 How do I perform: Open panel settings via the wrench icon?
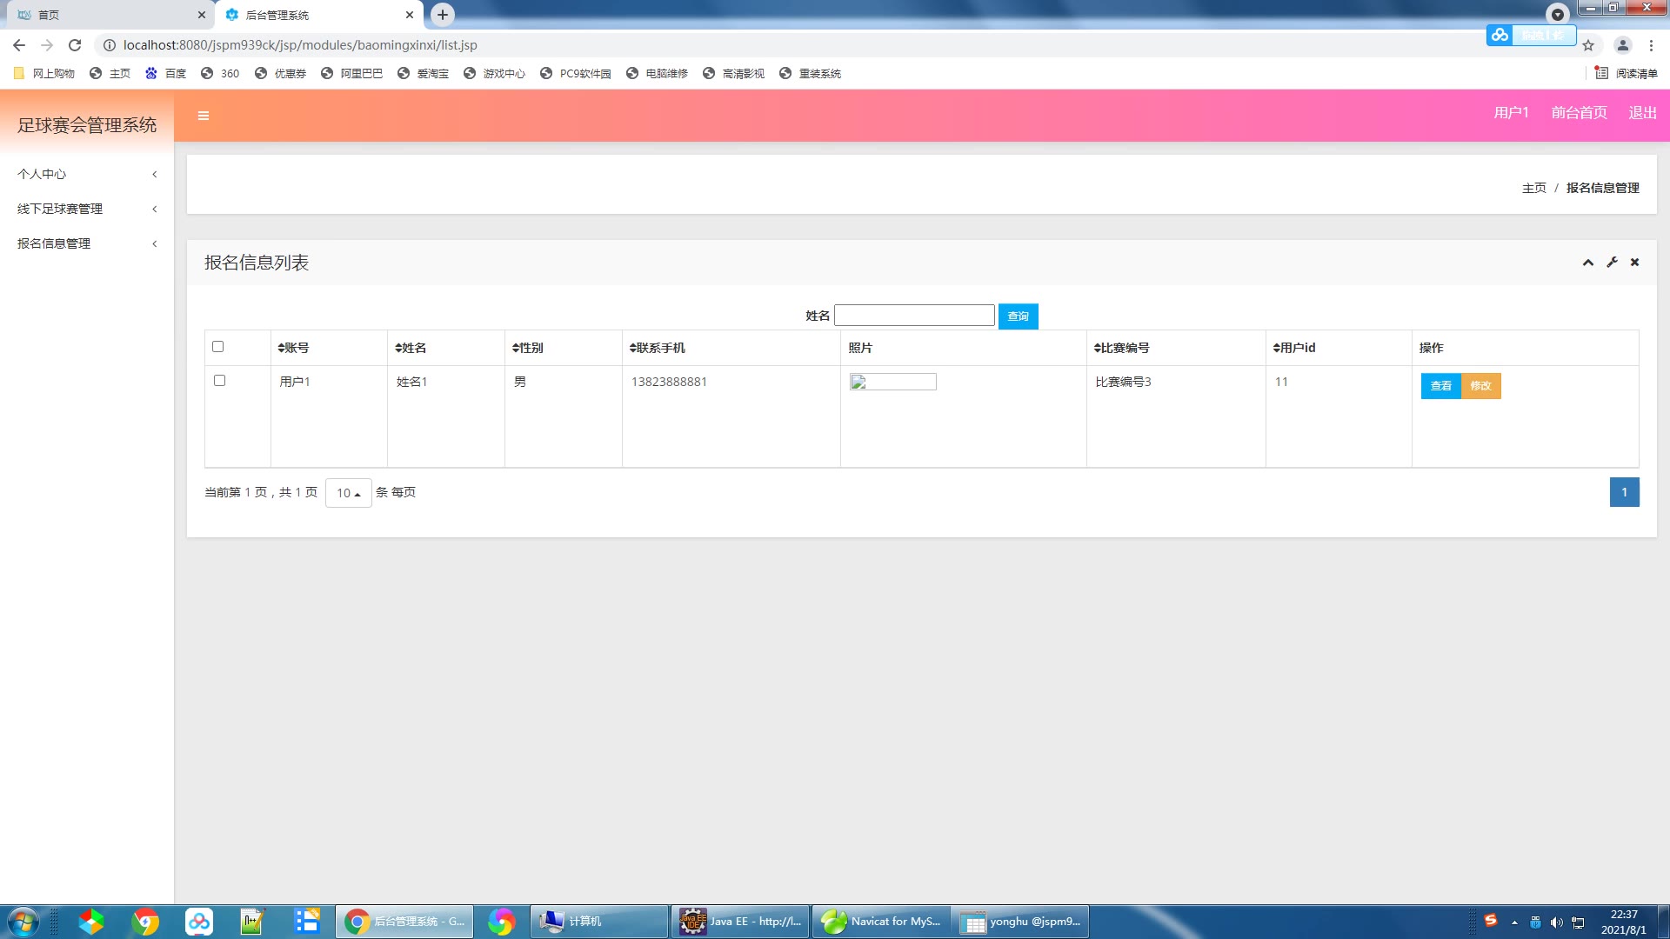1612,263
